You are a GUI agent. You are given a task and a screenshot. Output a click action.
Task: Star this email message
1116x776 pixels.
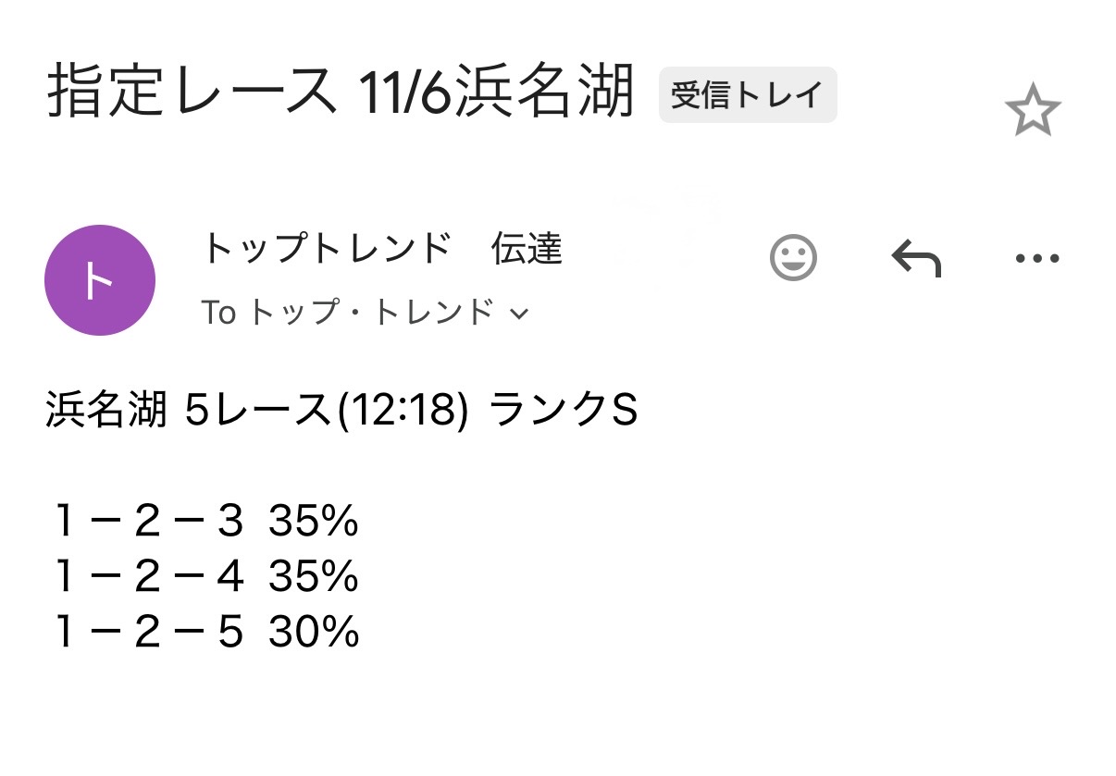[1032, 112]
